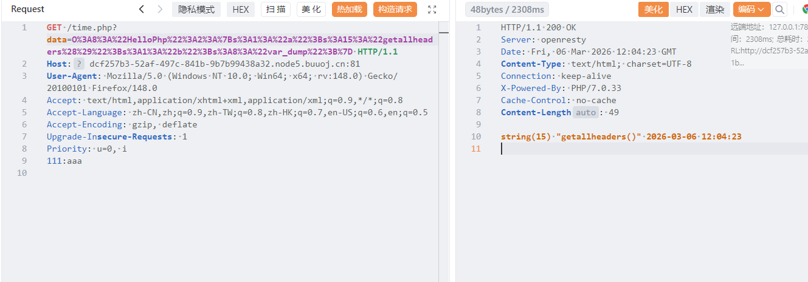The width and height of the screenshot is (808, 282).
Task: Click the Request editor vertical scrollbar
Action: [x=443, y=152]
